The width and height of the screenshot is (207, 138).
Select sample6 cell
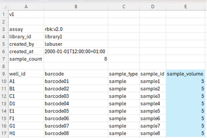[x=152, y=118]
